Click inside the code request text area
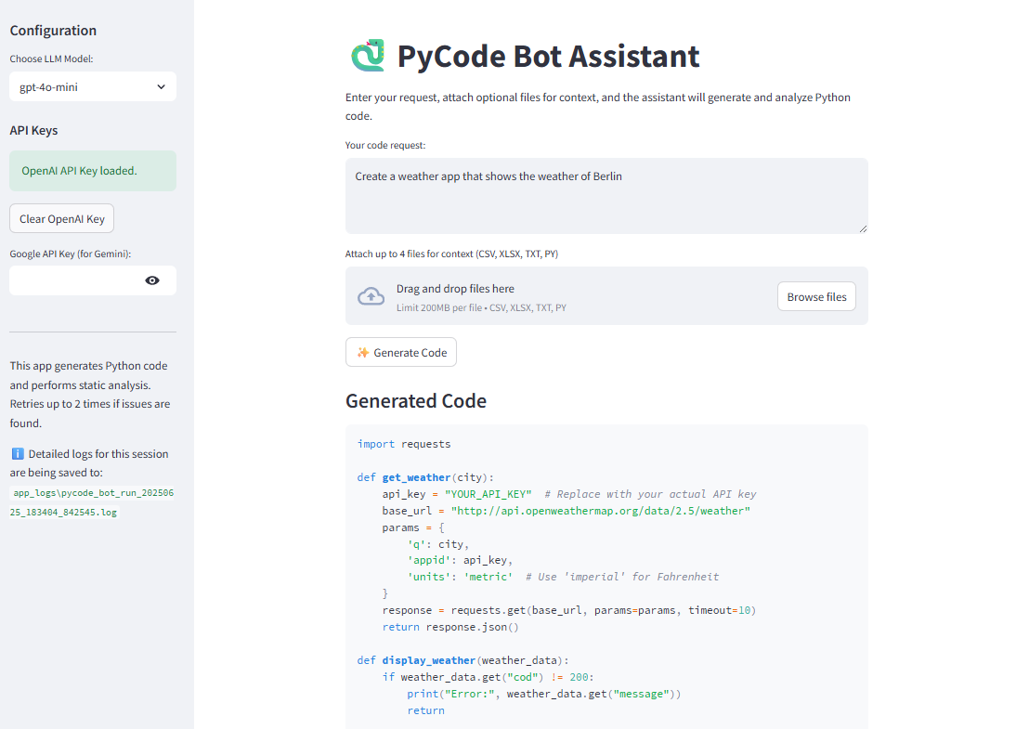The image size is (1016, 729). 606,196
